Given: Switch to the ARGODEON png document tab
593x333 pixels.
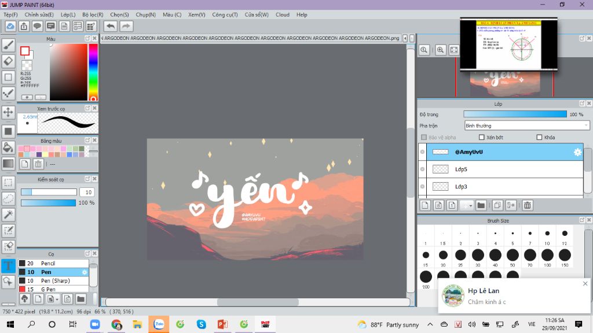Looking at the screenshot, I should coord(251,38).
